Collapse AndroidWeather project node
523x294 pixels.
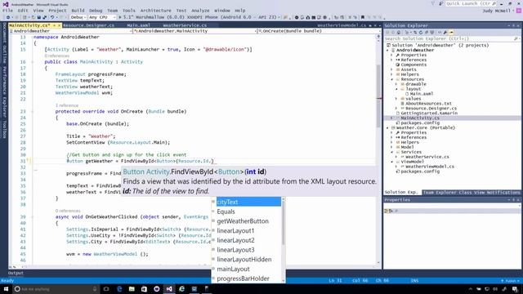pos(388,51)
